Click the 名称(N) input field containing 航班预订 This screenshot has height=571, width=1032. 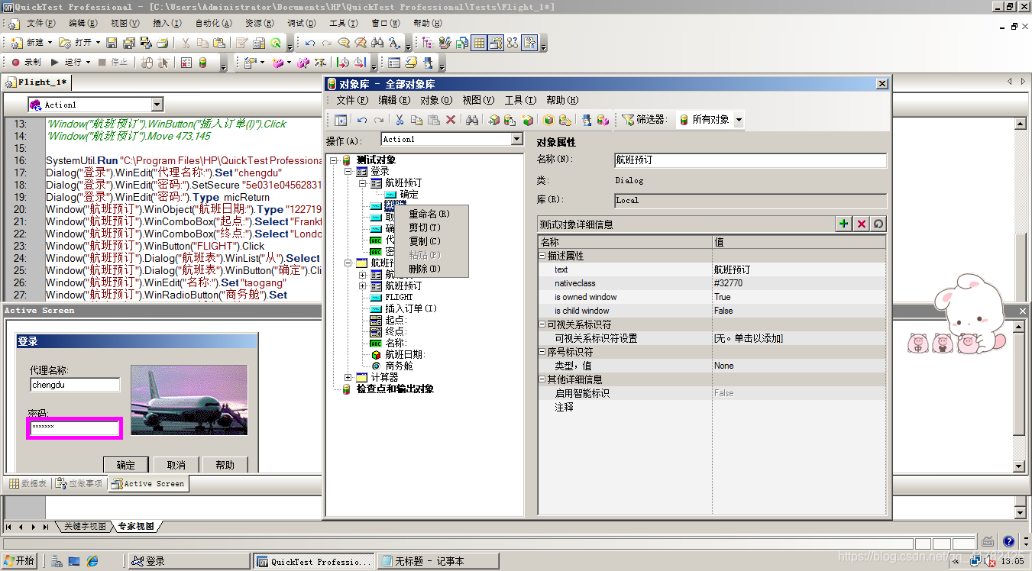tap(750, 160)
